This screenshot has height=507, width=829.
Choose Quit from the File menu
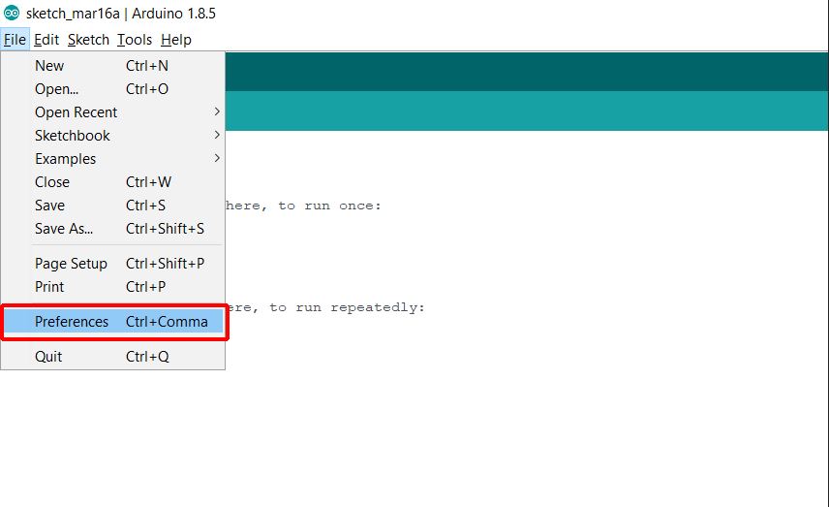[112, 357]
